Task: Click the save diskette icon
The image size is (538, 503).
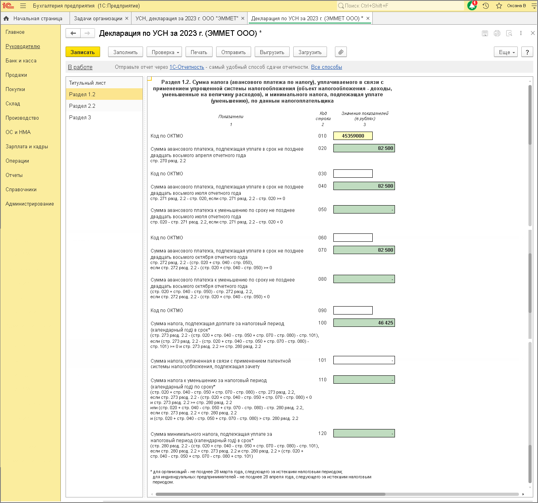Action: pos(485,33)
